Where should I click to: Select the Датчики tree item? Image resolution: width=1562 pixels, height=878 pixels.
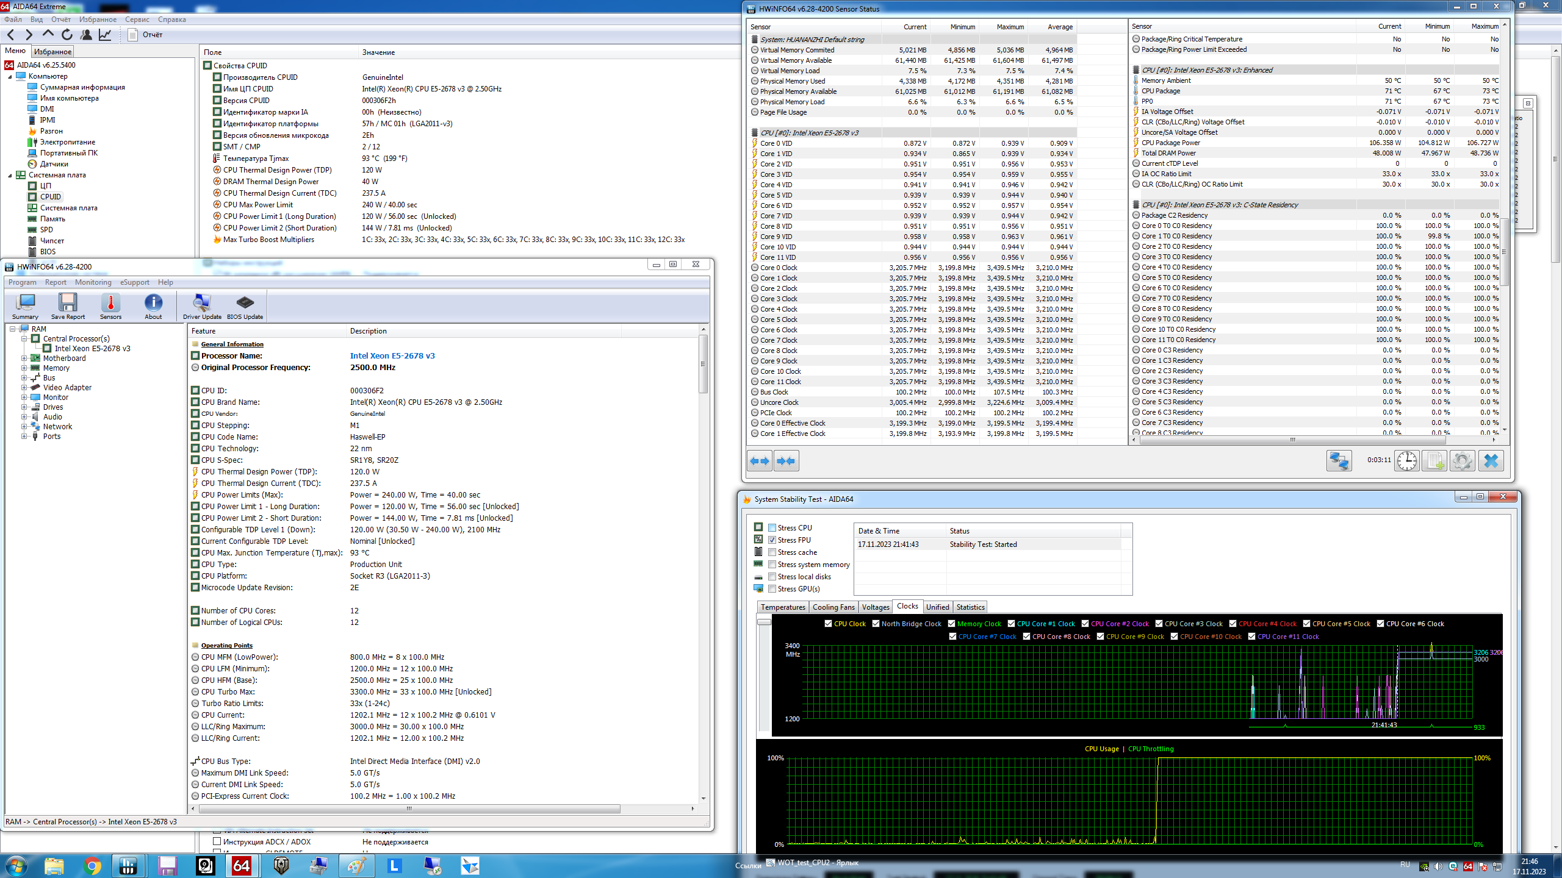pyautogui.click(x=54, y=164)
